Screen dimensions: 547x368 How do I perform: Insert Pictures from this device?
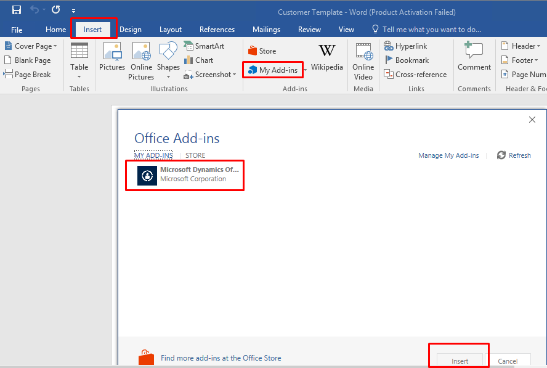point(112,57)
